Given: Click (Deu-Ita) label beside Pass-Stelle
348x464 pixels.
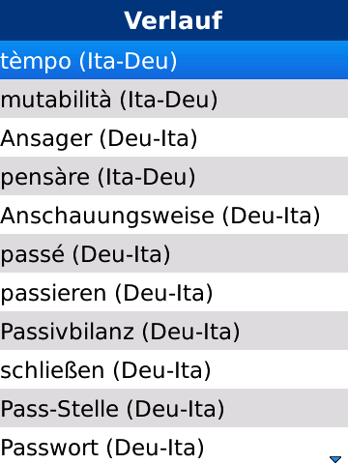Looking at the screenshot, I should click(176, 410).
